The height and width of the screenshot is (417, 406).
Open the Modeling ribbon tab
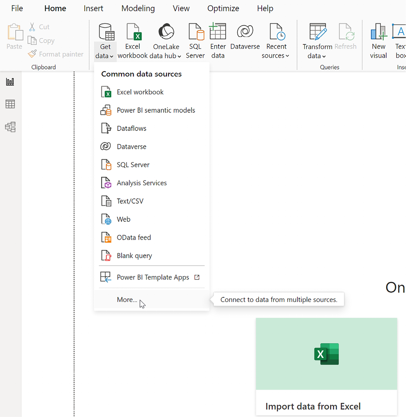click(138, 8)
